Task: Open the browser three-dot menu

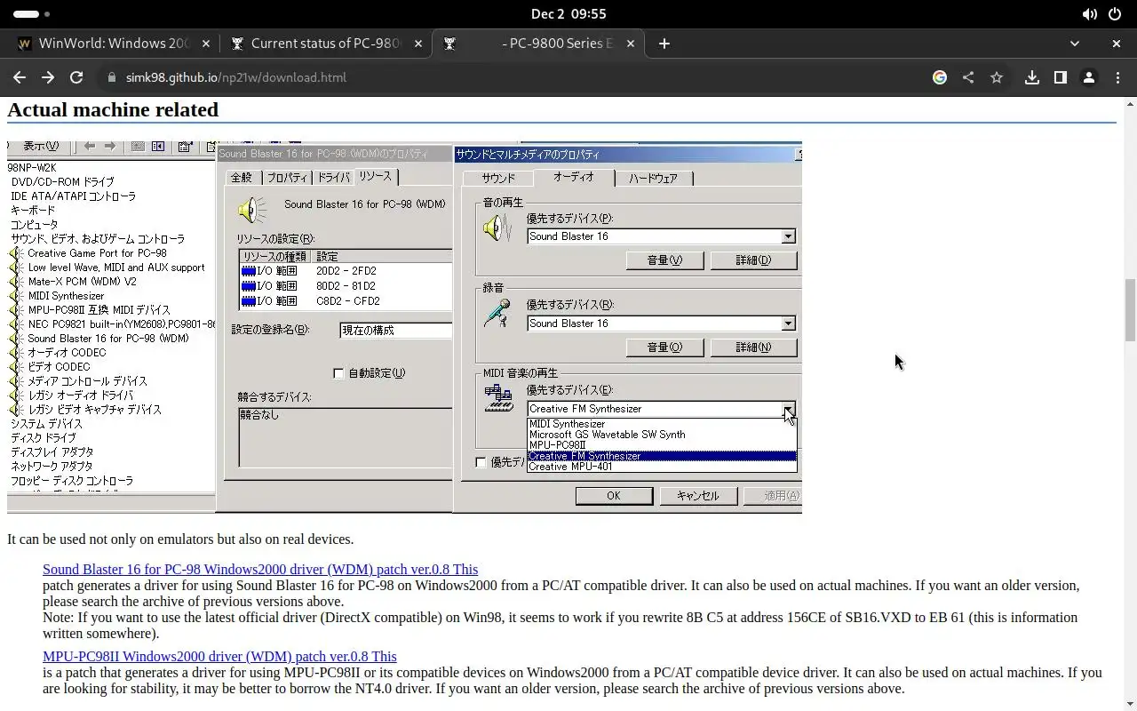Action: click(x=1117, y=77)
